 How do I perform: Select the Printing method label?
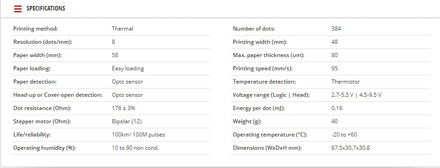[x=36, y=28]
